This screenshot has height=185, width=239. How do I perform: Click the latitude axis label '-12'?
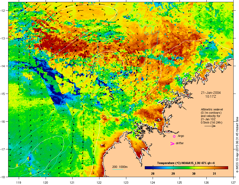[x=3, y=10]
